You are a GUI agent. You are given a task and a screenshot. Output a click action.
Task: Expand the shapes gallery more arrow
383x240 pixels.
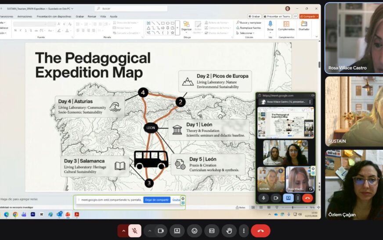coord(177,28)
